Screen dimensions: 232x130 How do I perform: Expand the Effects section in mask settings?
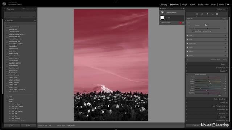[188, 51]
